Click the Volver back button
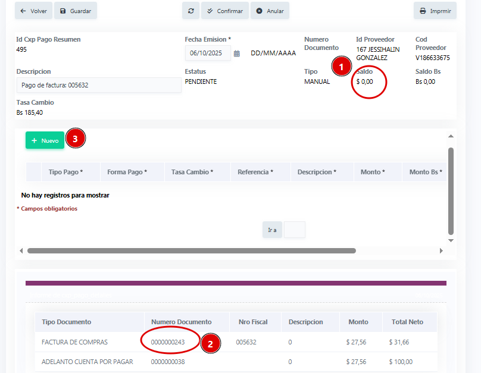481x373 pixels. pos(33,11)
